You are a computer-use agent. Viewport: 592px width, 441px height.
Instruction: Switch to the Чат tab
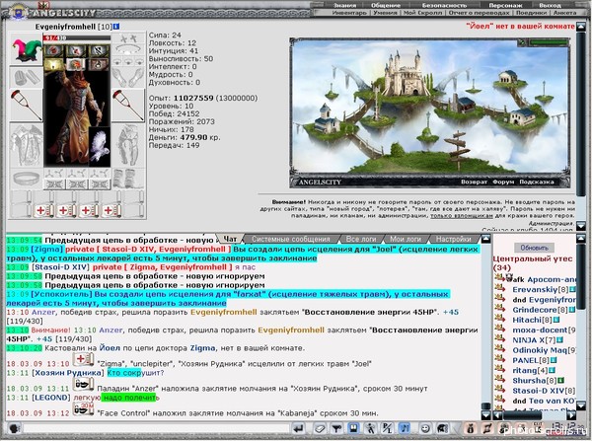coord(230,239)
